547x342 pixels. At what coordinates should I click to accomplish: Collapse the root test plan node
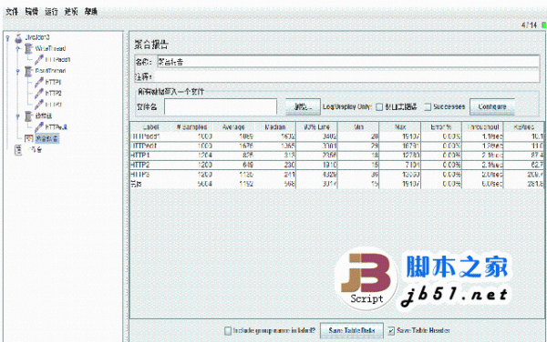click(7, 37)
